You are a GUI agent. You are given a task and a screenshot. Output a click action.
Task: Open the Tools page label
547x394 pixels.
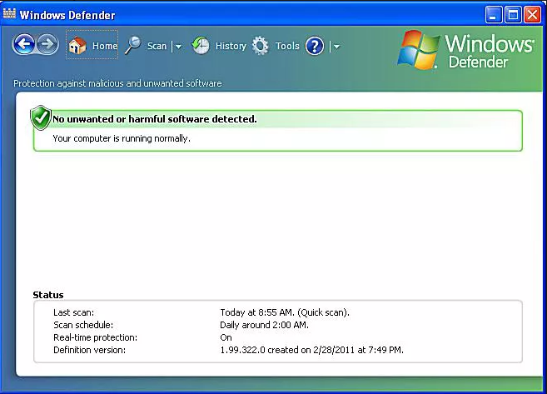point(287,46)
